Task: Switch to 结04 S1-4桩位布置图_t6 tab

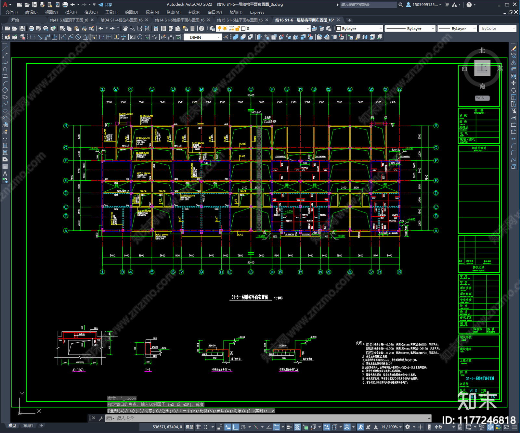Action: pyautogui.click(x=122, y=20)
